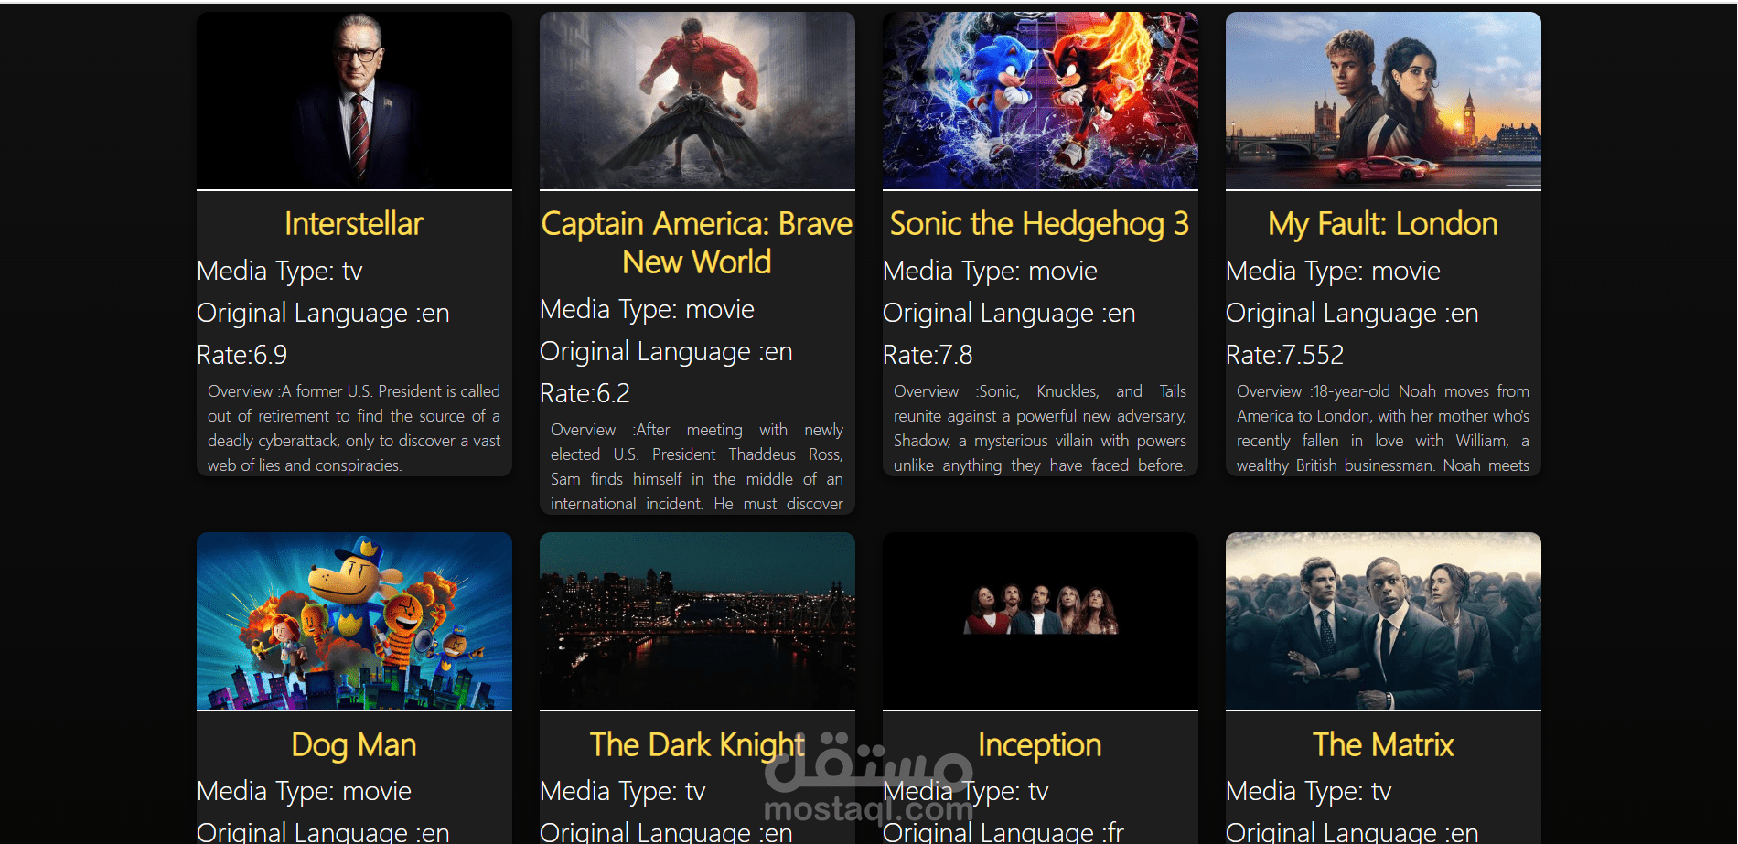Click The Dark Knight title
This screenshot has height=844, width=1738.
pyautogui.click(x=697, y=745)
